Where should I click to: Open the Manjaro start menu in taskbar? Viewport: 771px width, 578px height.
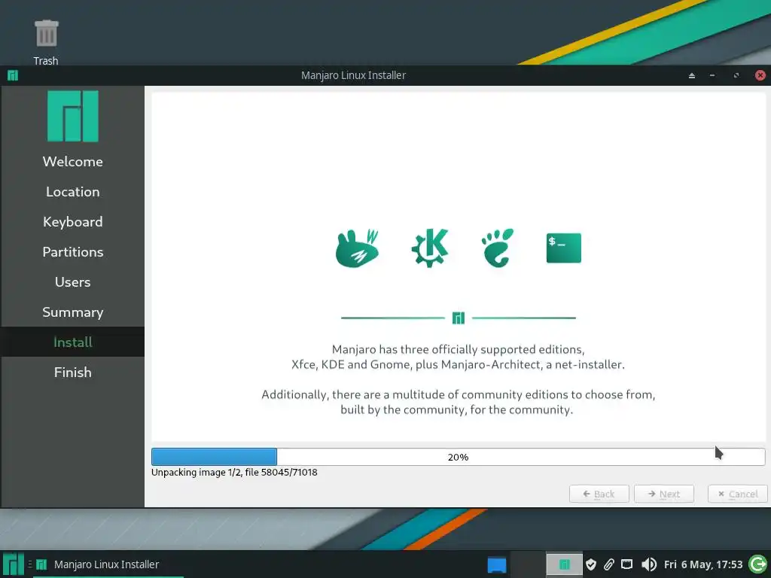tap(14, 564)
